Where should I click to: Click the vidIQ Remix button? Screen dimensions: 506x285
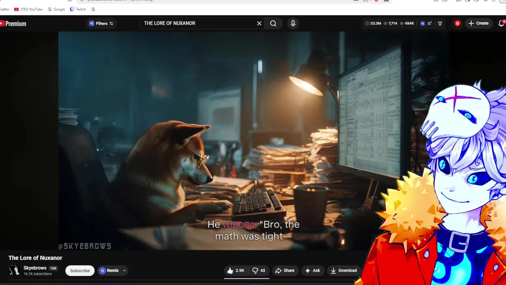coord(109,271)
